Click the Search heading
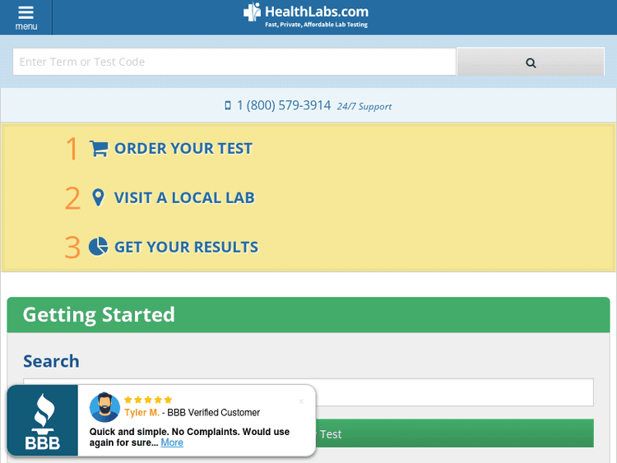Image resolution: width=617 pixels, height=463 pixels. click(51, 361)
